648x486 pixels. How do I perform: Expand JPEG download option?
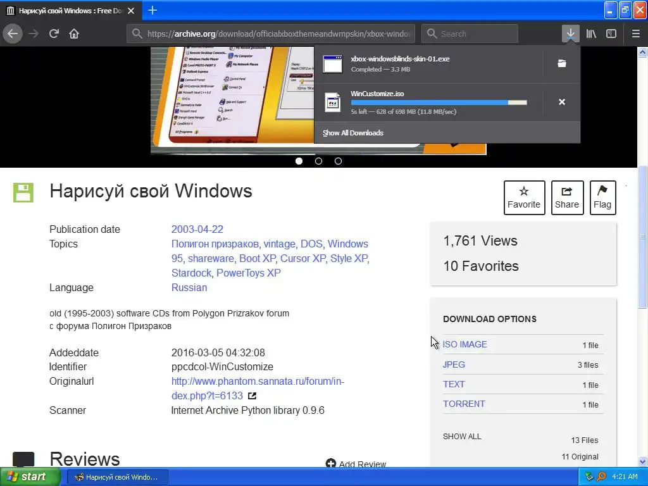click(x=454, y=364)
